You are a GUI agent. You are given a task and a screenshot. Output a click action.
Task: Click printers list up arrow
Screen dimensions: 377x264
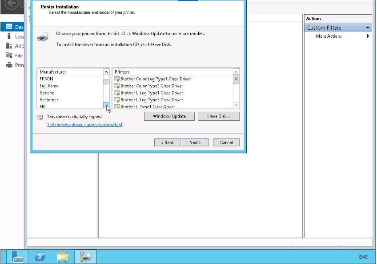[x=236, y=72]
